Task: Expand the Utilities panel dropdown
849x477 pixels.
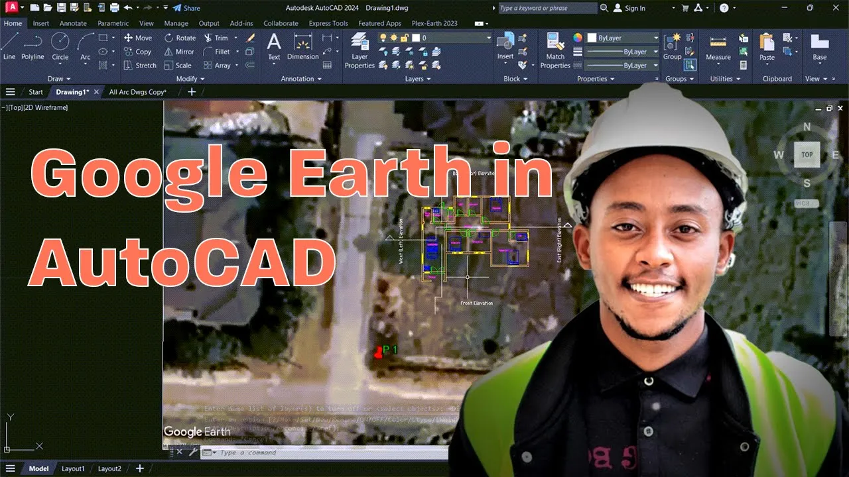Action: tap(725, 79)
